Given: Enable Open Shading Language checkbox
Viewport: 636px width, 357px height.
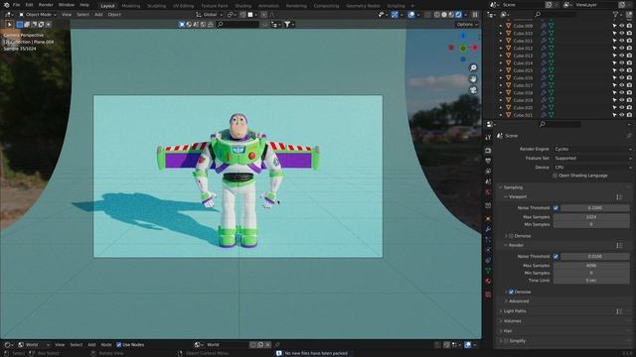Looking at the screenshot, I should (556, 176).
